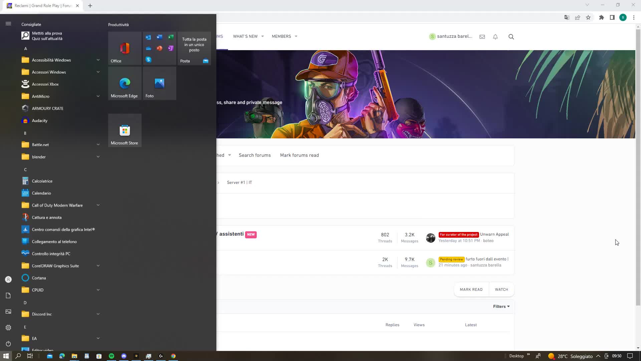Viewport: 641px width, 361px height.
Task: Expand the MEMBERS dropdown arrow
Action: [296, 36]
